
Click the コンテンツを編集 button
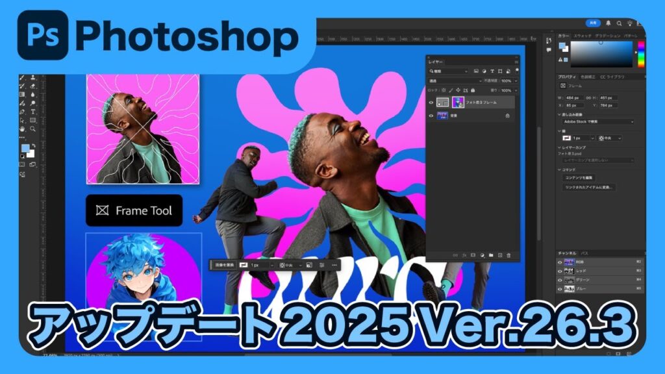(579, 178)
